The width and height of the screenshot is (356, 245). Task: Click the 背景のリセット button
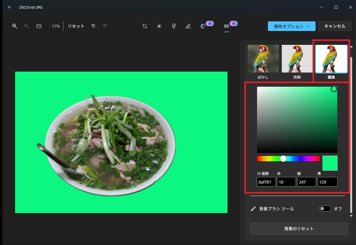299,228
